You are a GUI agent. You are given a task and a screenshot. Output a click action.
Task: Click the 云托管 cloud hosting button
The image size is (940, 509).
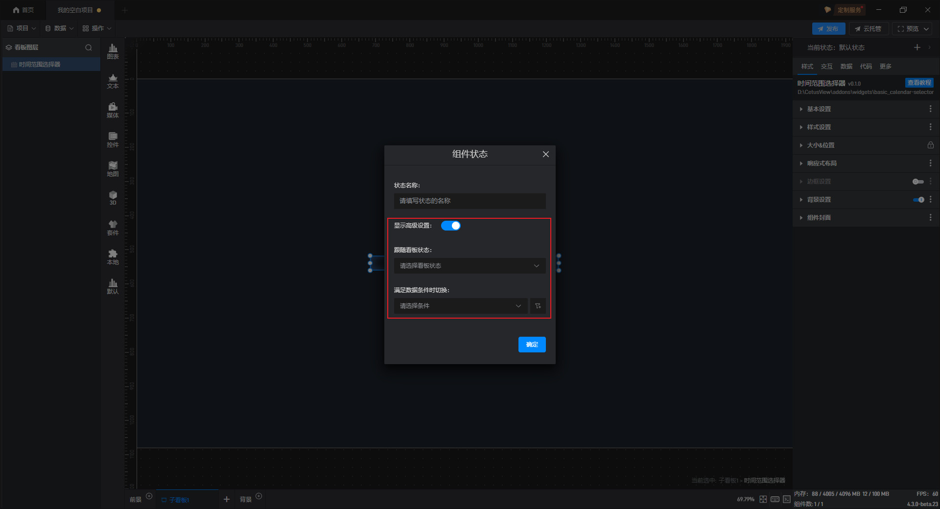869,29
